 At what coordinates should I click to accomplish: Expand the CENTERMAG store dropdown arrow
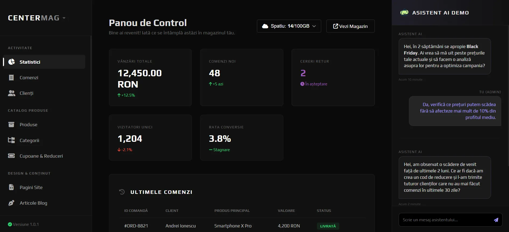64,18
